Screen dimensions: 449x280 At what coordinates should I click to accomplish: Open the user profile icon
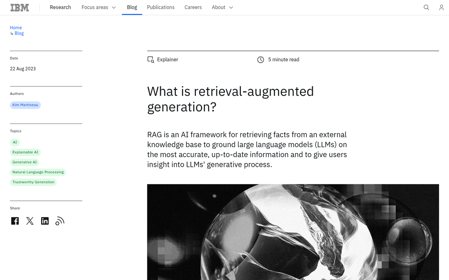tap(442, 7)
